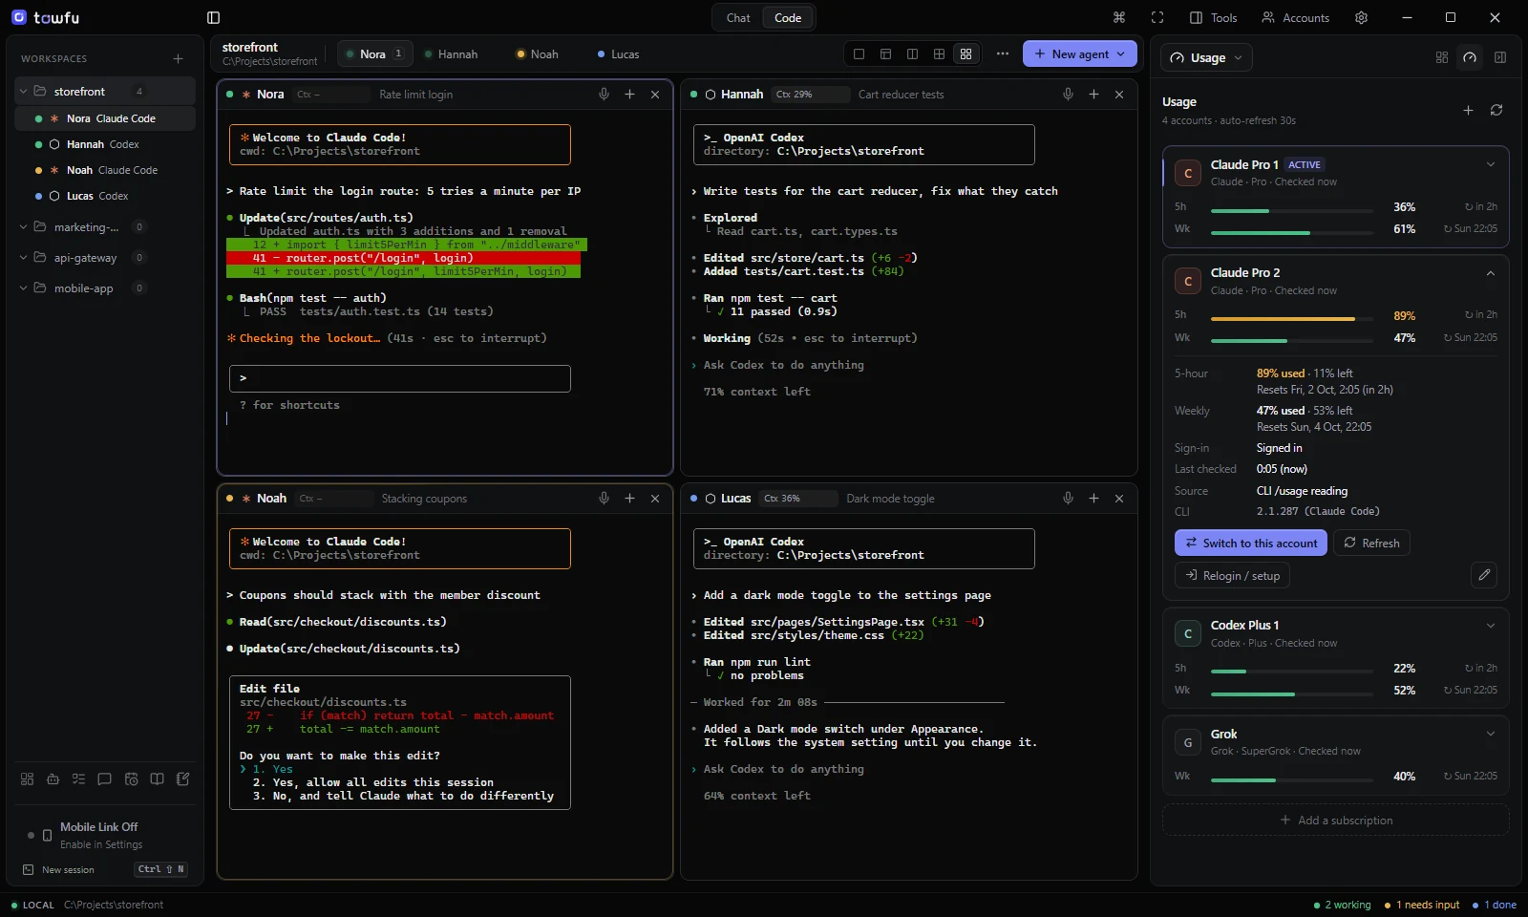Image resolution: width=1528 pixels, height=917 pixels.
Task: Add a new workspace with the plus icon
Action: (178, 58)
